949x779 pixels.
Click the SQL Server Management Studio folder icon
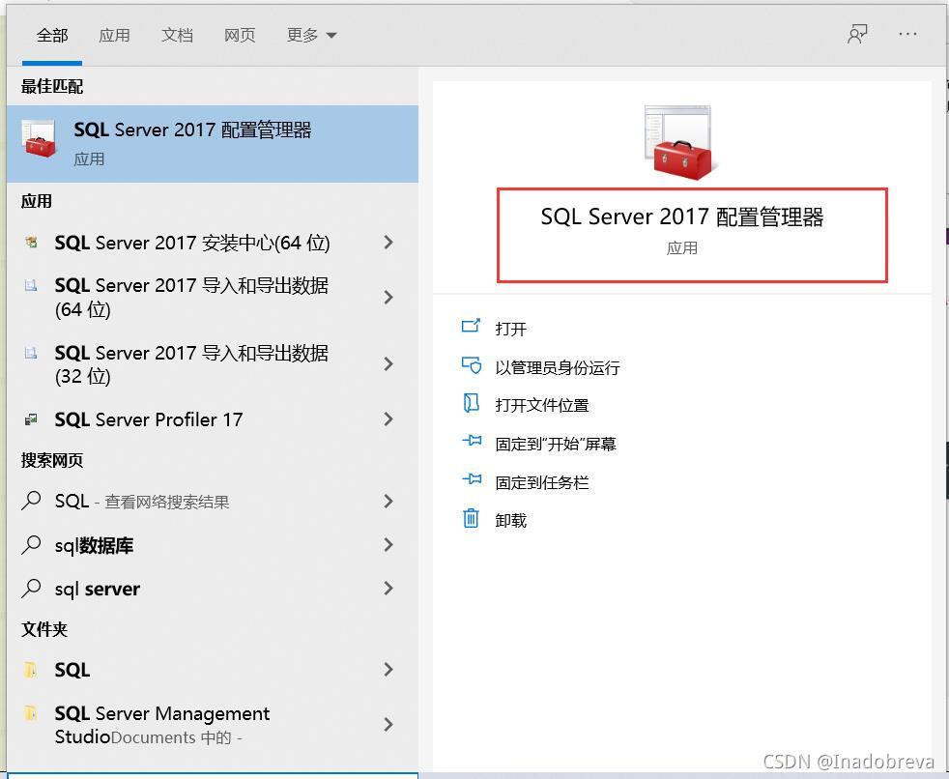tap(30, 712)
